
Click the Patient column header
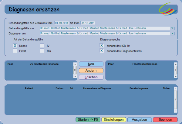coord(29,88)
